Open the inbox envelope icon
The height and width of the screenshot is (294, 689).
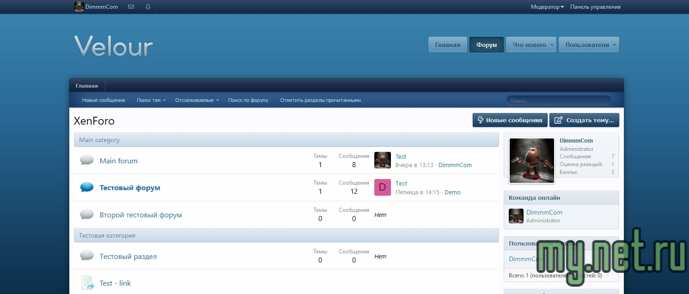click(x=131, y=7)
